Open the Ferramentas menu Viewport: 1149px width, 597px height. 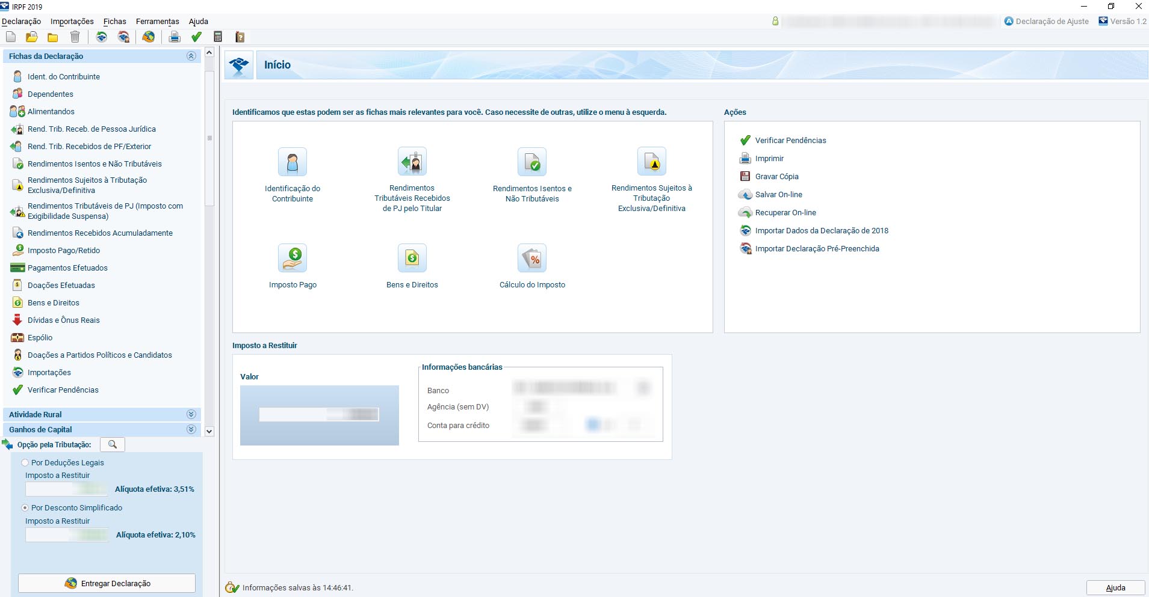pos(157,22)
